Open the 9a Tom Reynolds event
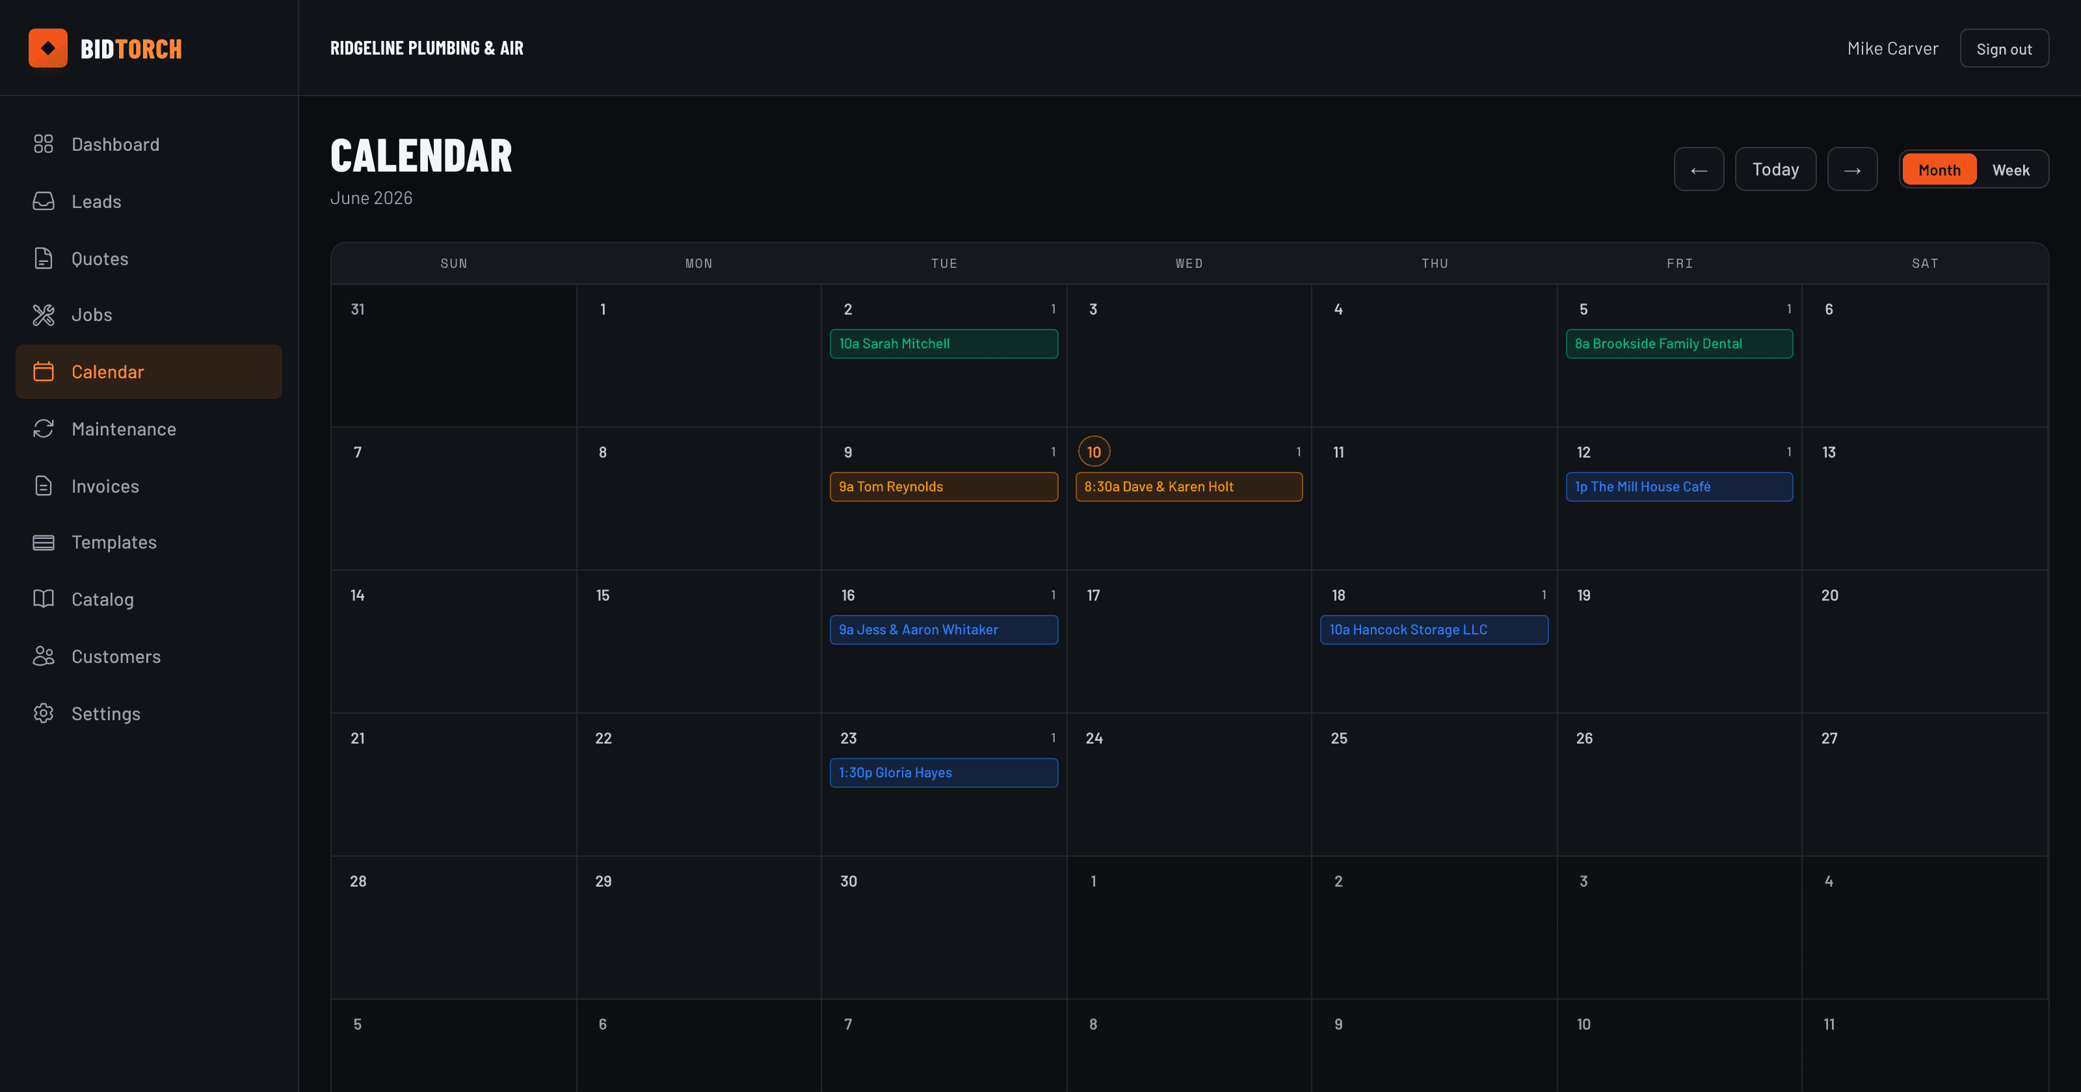 [x=944, y=486]
